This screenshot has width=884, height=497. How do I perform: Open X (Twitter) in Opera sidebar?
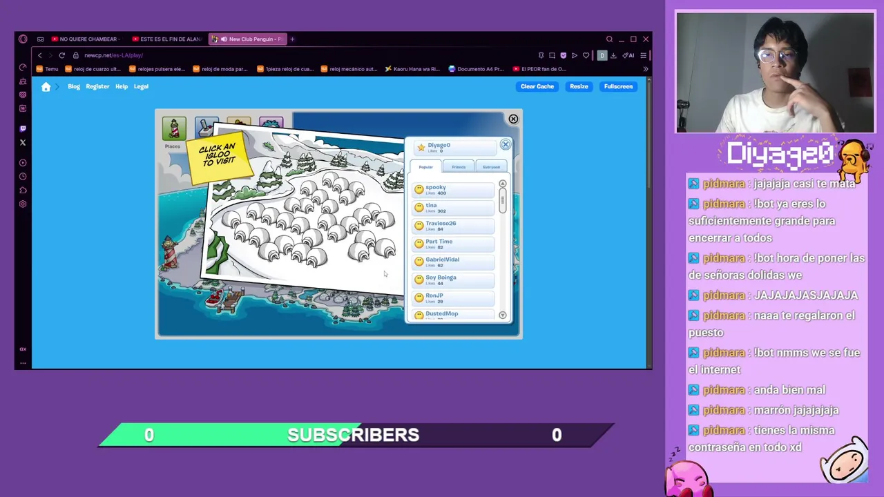pos(23,142)
